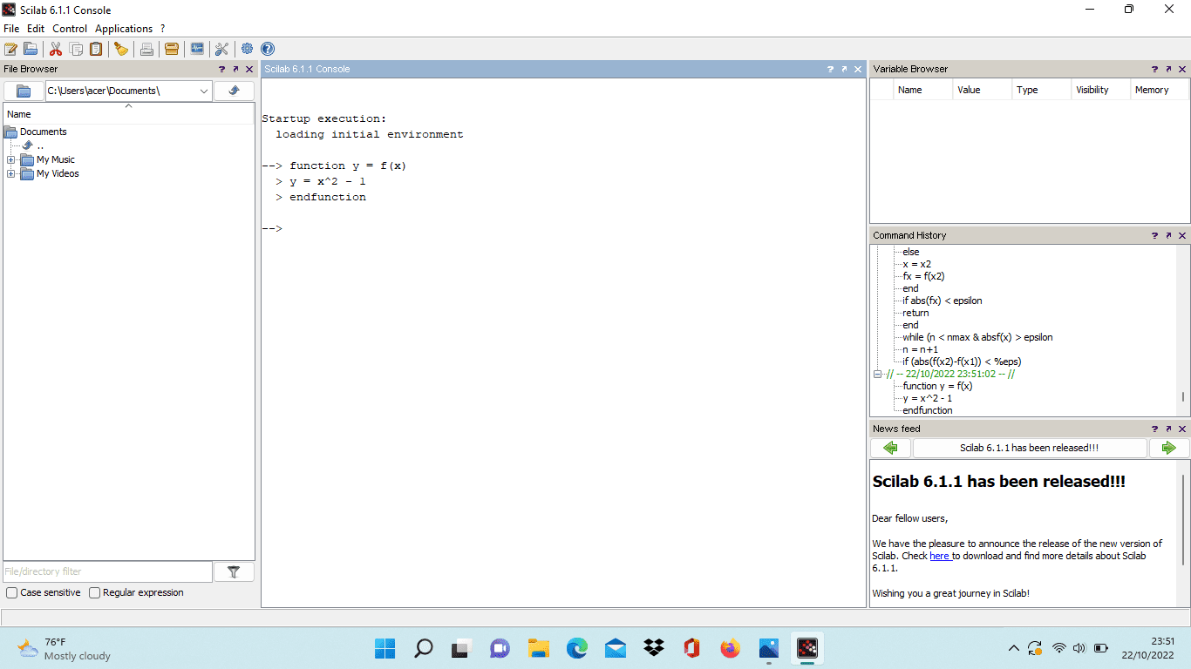
Task: Show previous news with green left arrow
Action: (890, 448)
